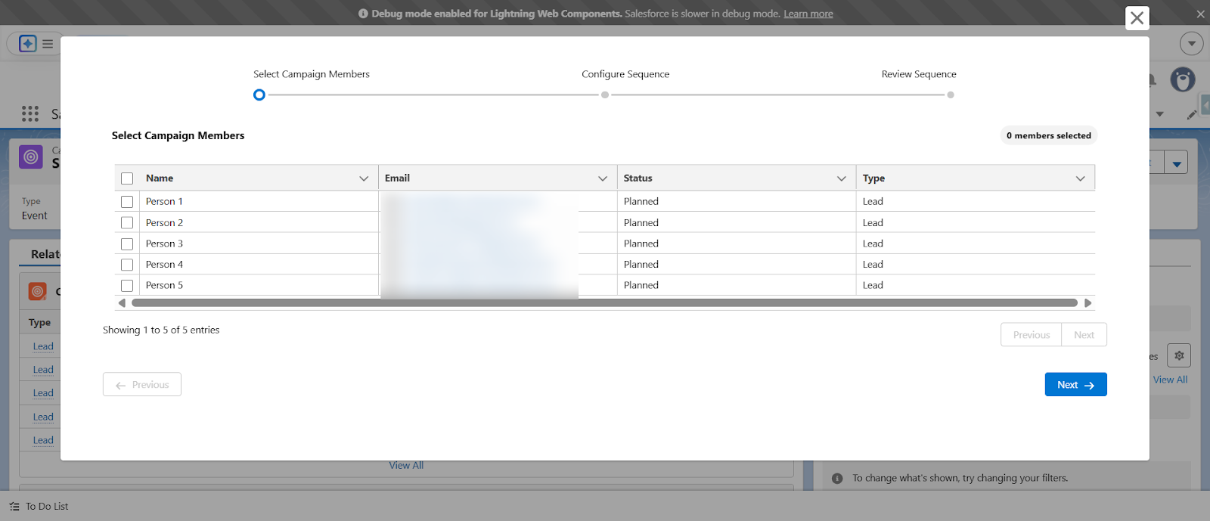This screenshot has height=521, width=1210.
Task: Open the blue record actions dropdown arrow
Action: click(x=1176, y=163)
